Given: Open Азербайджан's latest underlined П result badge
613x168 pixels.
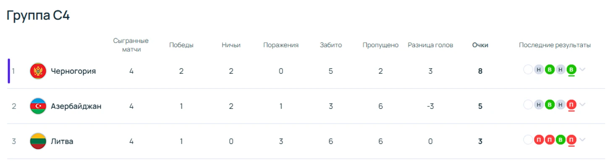Looking at the screenshot, I should (x=571, y=105).
